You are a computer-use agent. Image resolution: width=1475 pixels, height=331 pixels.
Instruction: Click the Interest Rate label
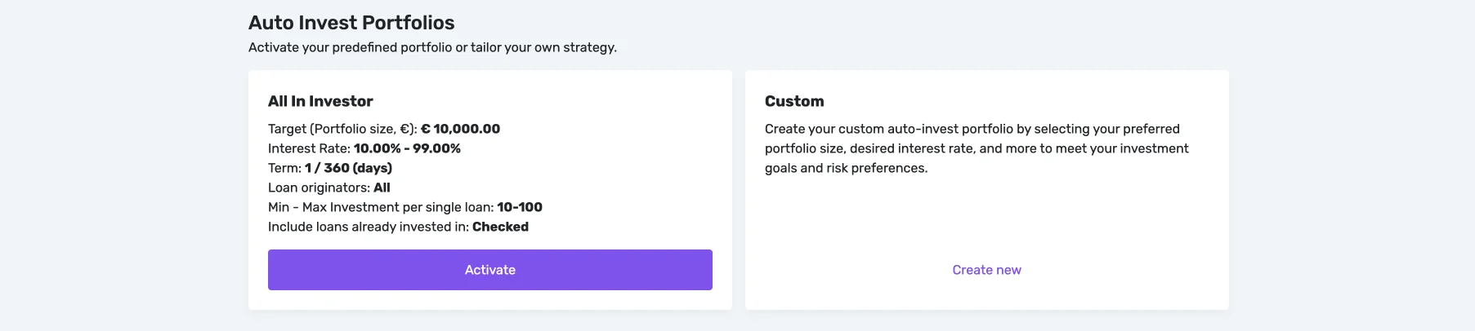(x=309, y=148)
